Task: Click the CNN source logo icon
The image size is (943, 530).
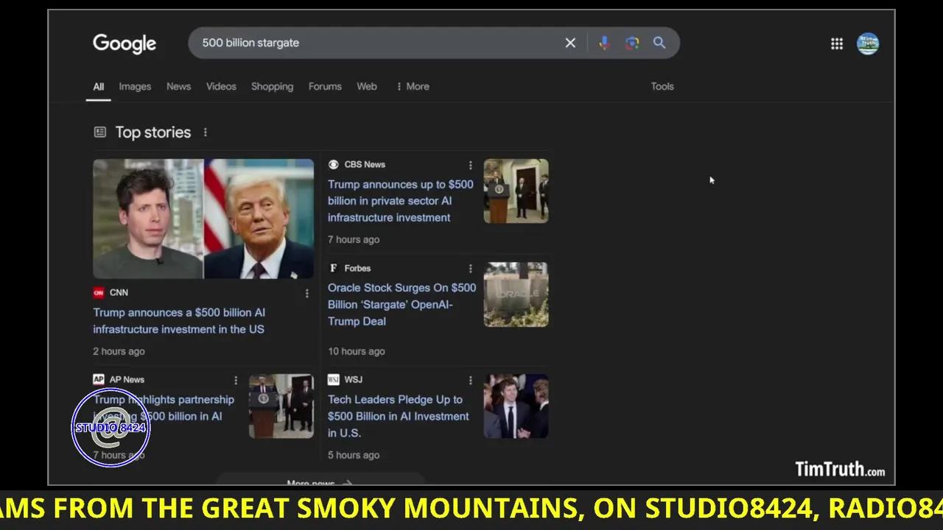Action: pos(99,292)
